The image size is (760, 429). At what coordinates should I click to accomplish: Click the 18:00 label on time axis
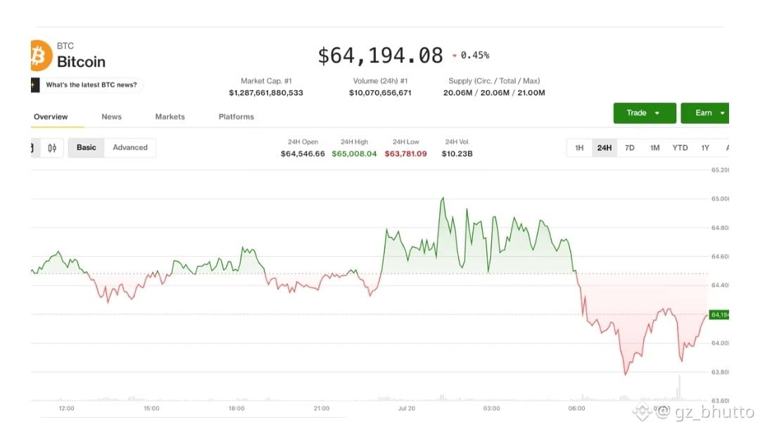[236, 408]
